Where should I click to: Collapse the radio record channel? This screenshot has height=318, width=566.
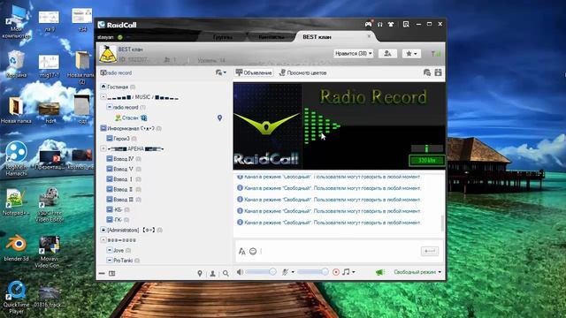109,107
